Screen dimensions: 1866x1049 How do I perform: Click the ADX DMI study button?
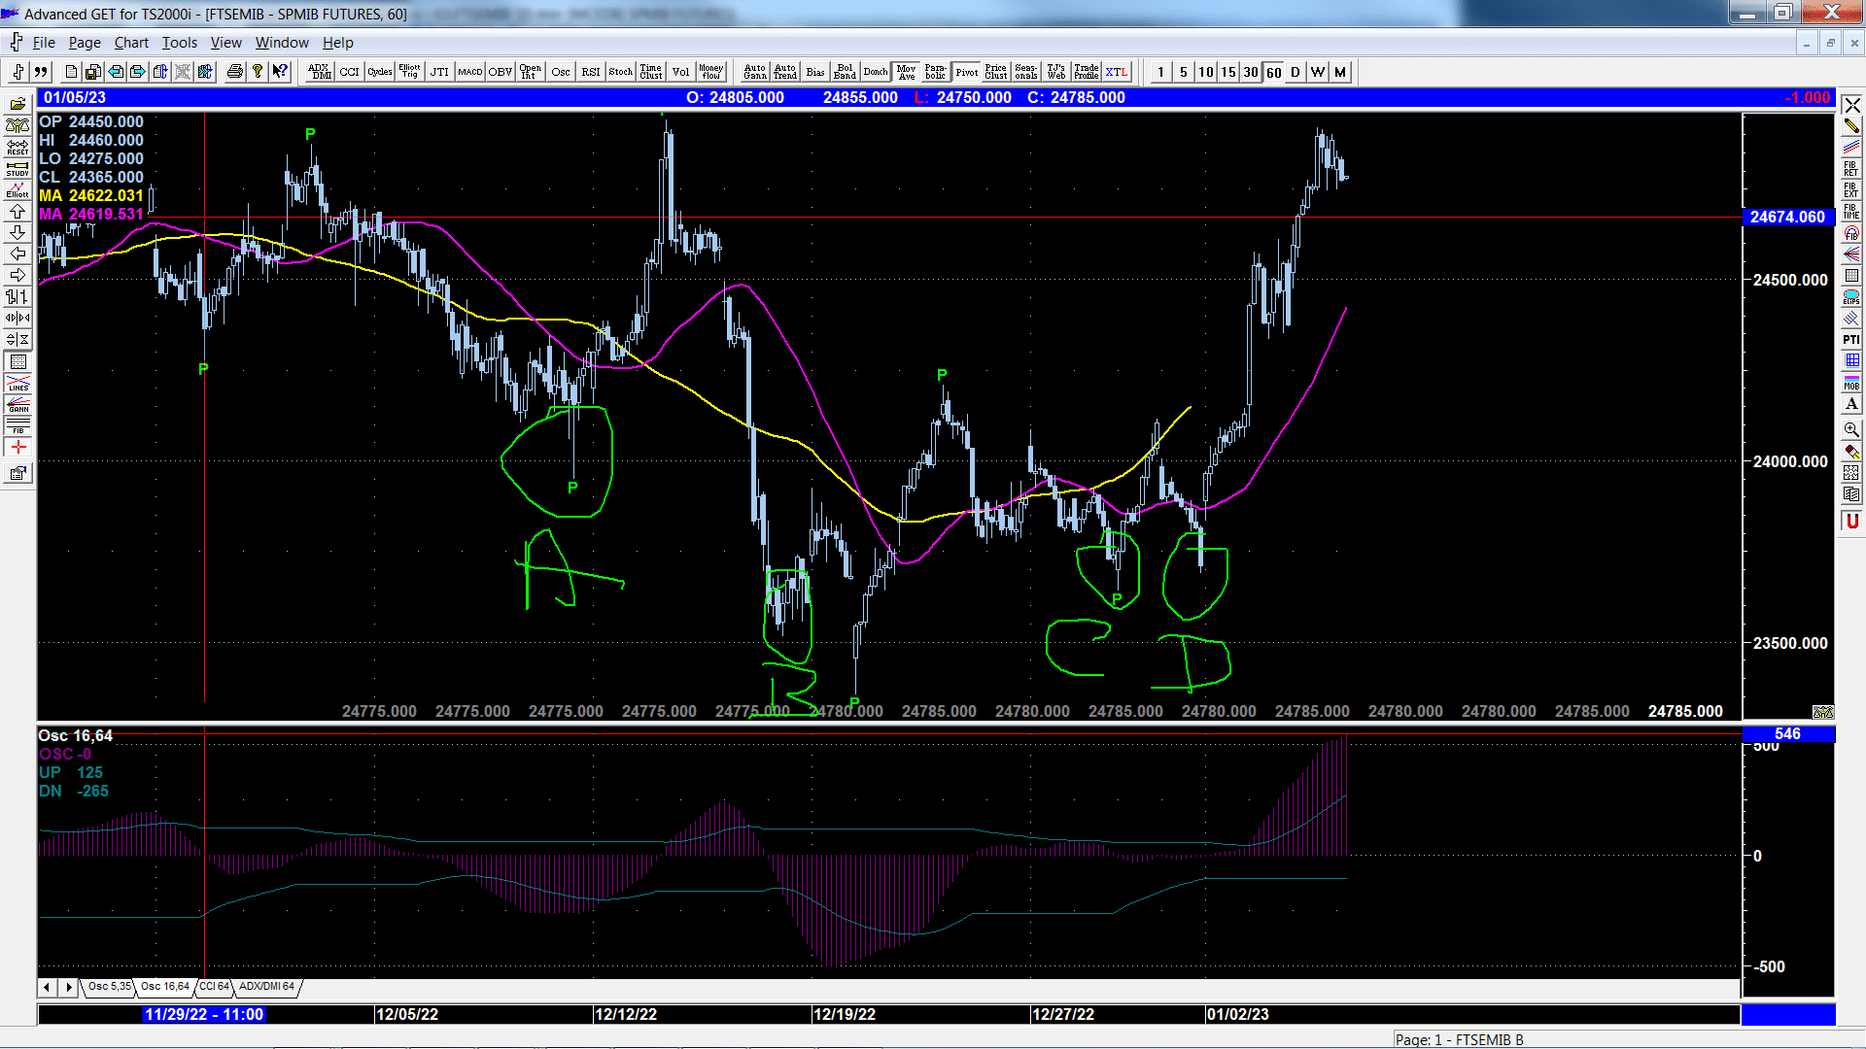(320, 72)
